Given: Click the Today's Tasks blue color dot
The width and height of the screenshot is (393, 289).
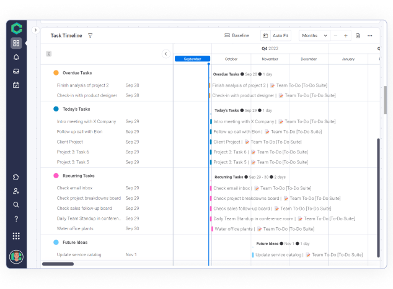Looking at the screenshot, I should pyautogui.click(x=56, y=109).
